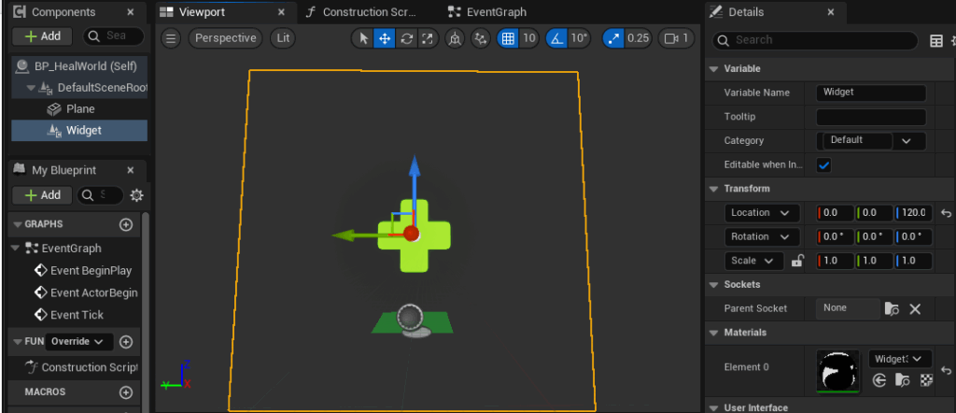Open My Blueprint settings gear

pyautogui.click(x=137, y=195)
